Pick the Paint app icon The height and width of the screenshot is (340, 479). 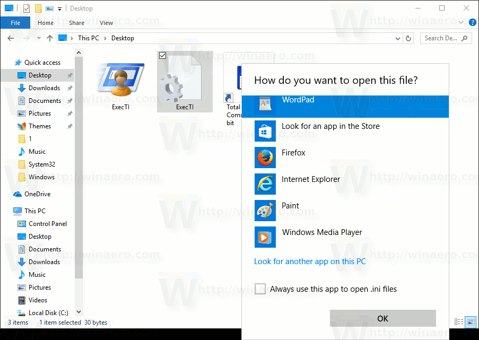(265, 211)
